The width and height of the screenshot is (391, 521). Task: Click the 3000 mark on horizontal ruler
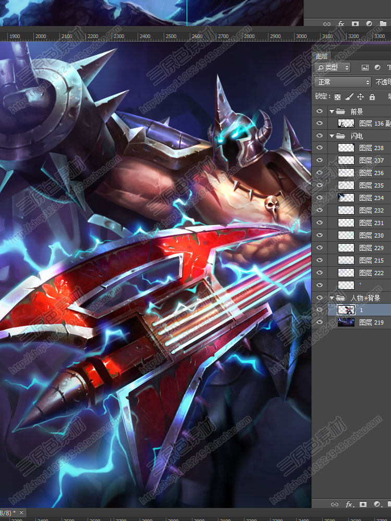[x=301, y=36]
